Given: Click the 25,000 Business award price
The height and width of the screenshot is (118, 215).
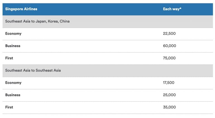Looking at the screenshot, I should (169, 95).
